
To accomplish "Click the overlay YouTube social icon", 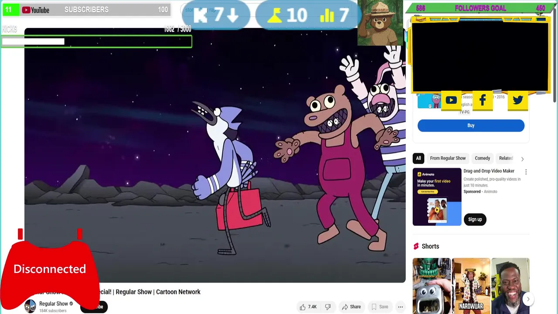I will [x=451, y=101].
